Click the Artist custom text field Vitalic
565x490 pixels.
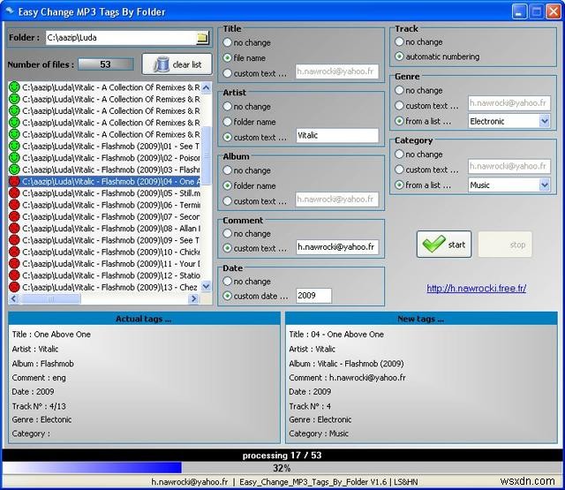pos(337,135)
